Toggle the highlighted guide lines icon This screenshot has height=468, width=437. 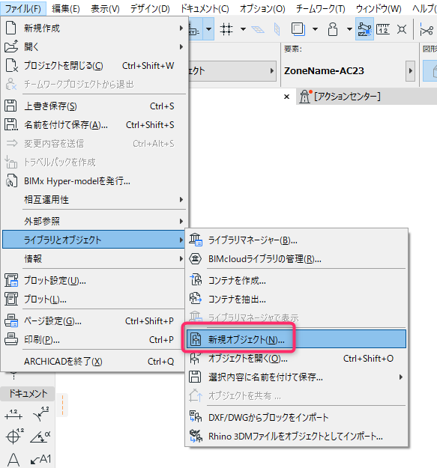pos(364,29)
